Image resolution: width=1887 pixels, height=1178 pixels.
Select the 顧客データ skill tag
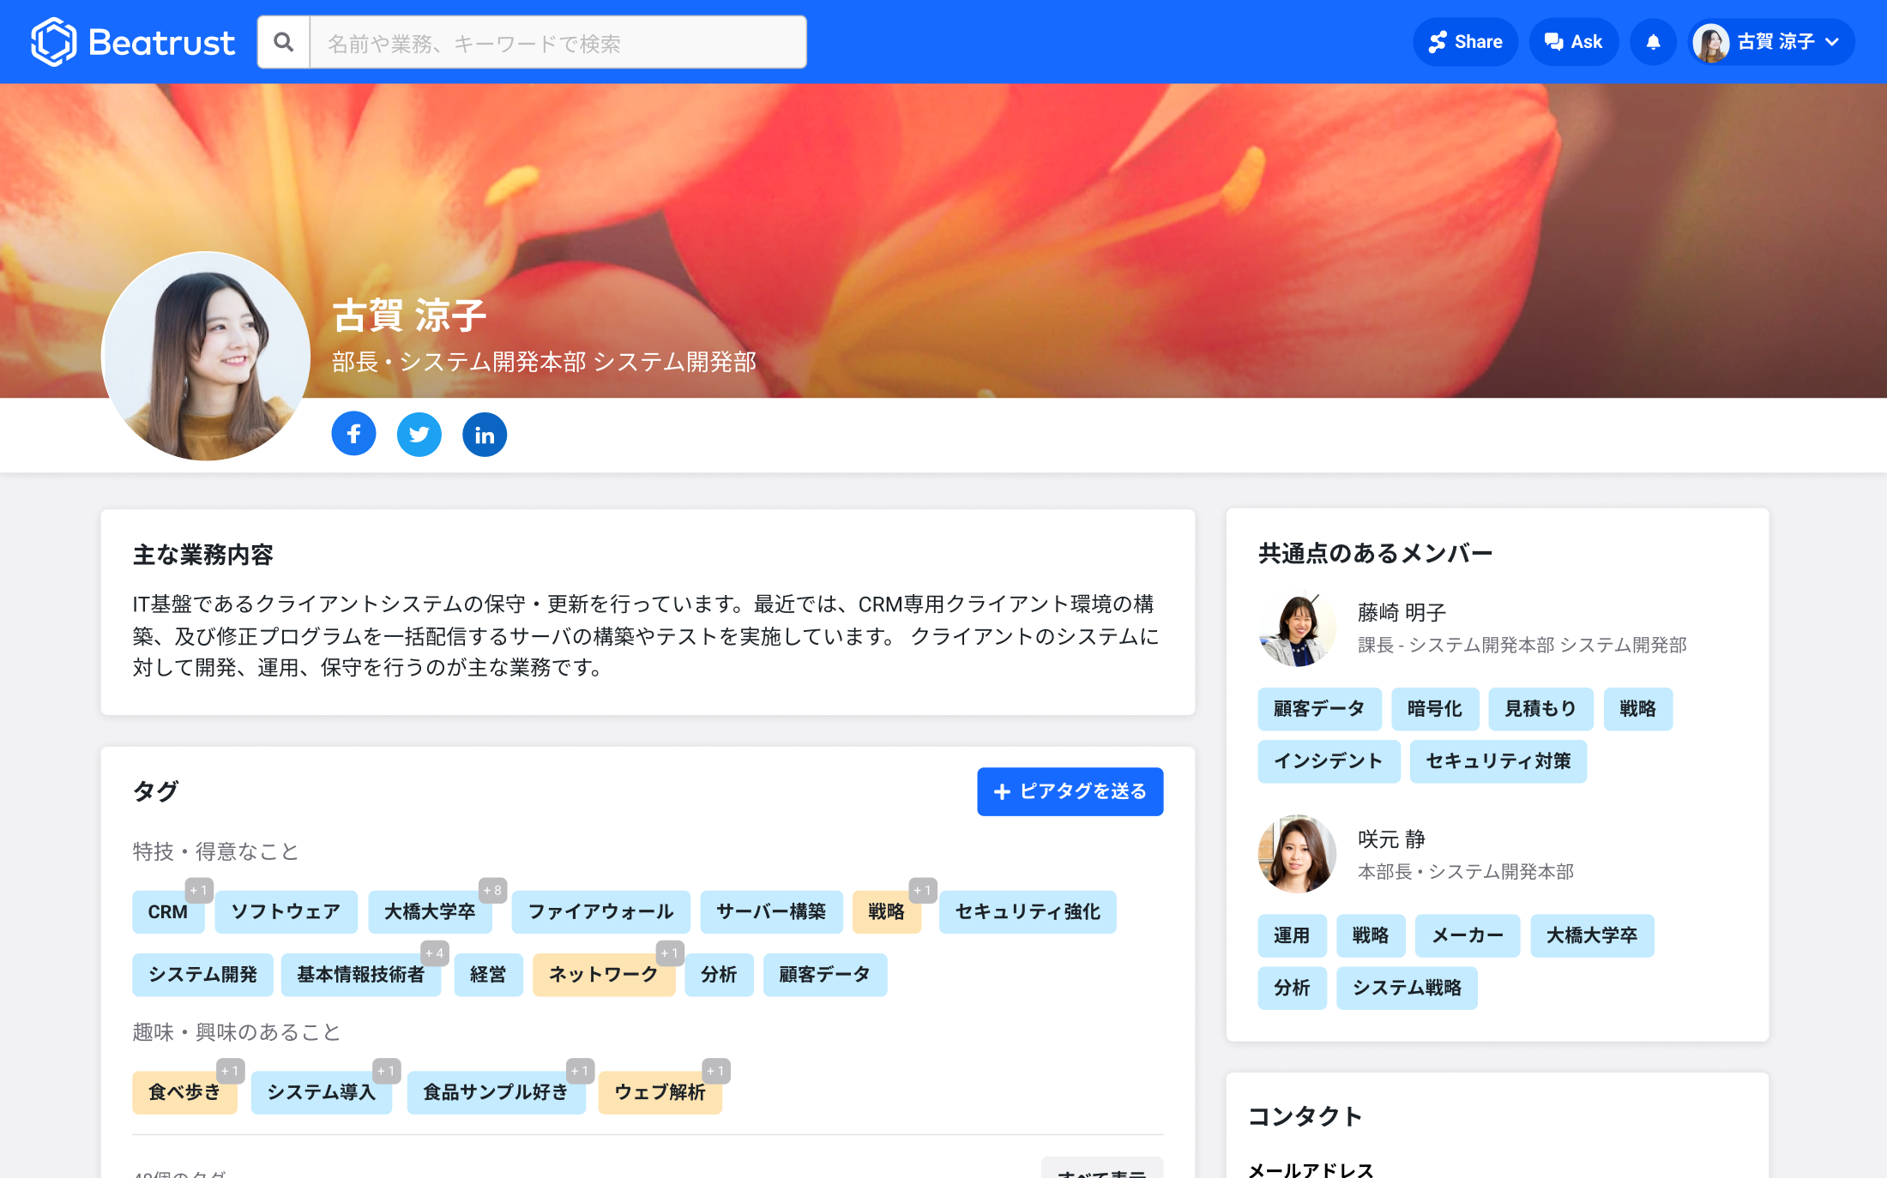pos(825,975)
